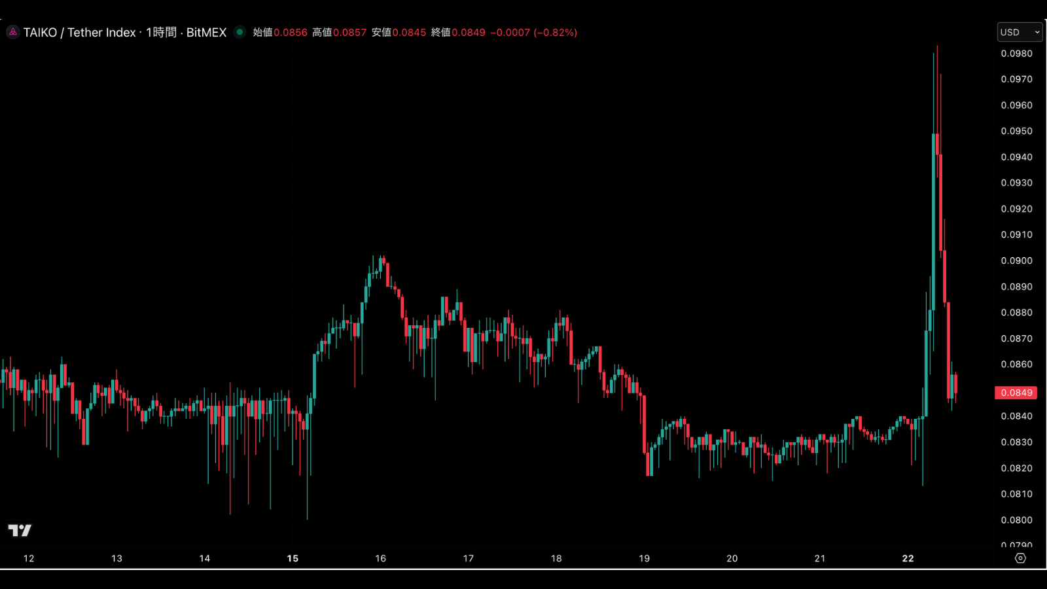This screenshot has height=589, width=1047.
Task: Click the 安値 0.0845 low value
Action: [x=399, y=32]
